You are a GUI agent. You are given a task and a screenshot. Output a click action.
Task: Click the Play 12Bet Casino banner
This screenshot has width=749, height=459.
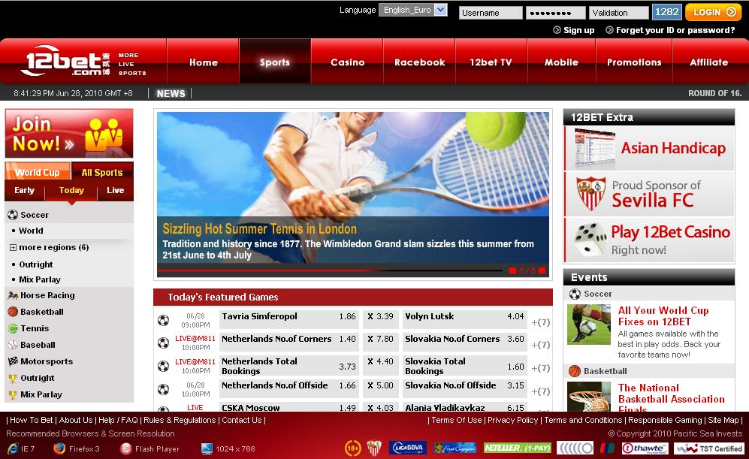pos(649,240)
